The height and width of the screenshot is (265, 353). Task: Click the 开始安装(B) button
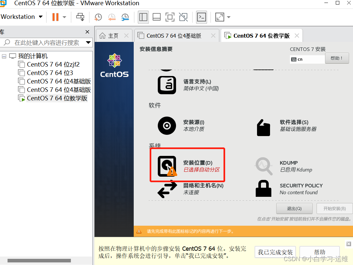pyautogui.click(x=334, y=208)
